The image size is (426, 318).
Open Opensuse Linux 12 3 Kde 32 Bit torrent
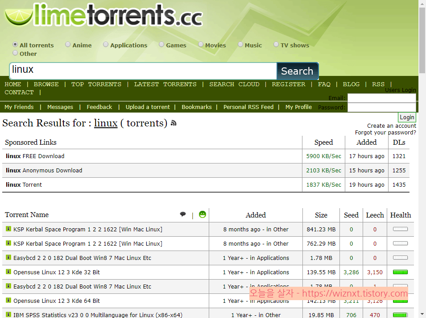tap(57, 272)
